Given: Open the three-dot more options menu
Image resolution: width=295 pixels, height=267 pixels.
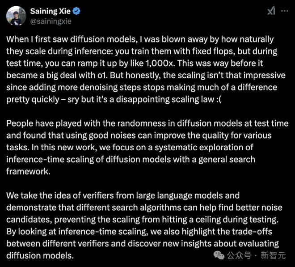Looking at the screenshot, I should pos(284,12).
